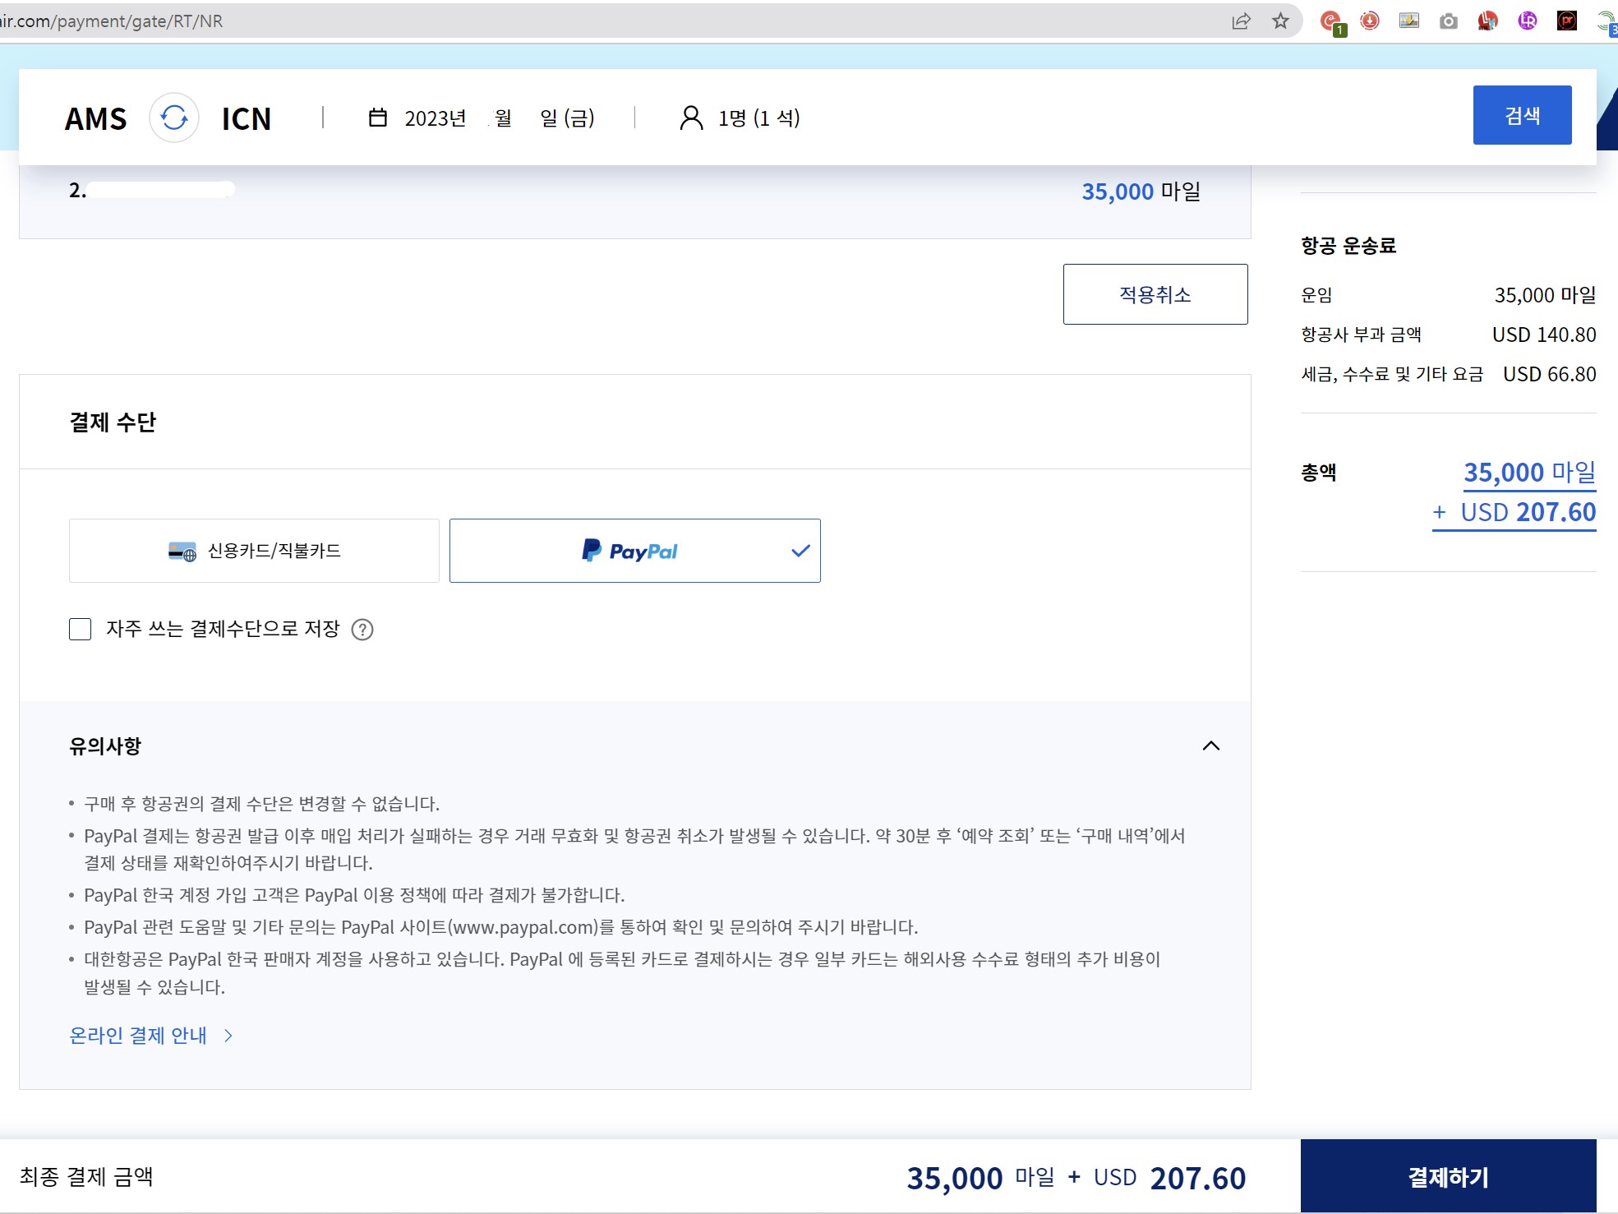Click the passenger person icon
The width and height of the screenshot is (1618, 1214).
pyautogui.click(x=691, y=118)
